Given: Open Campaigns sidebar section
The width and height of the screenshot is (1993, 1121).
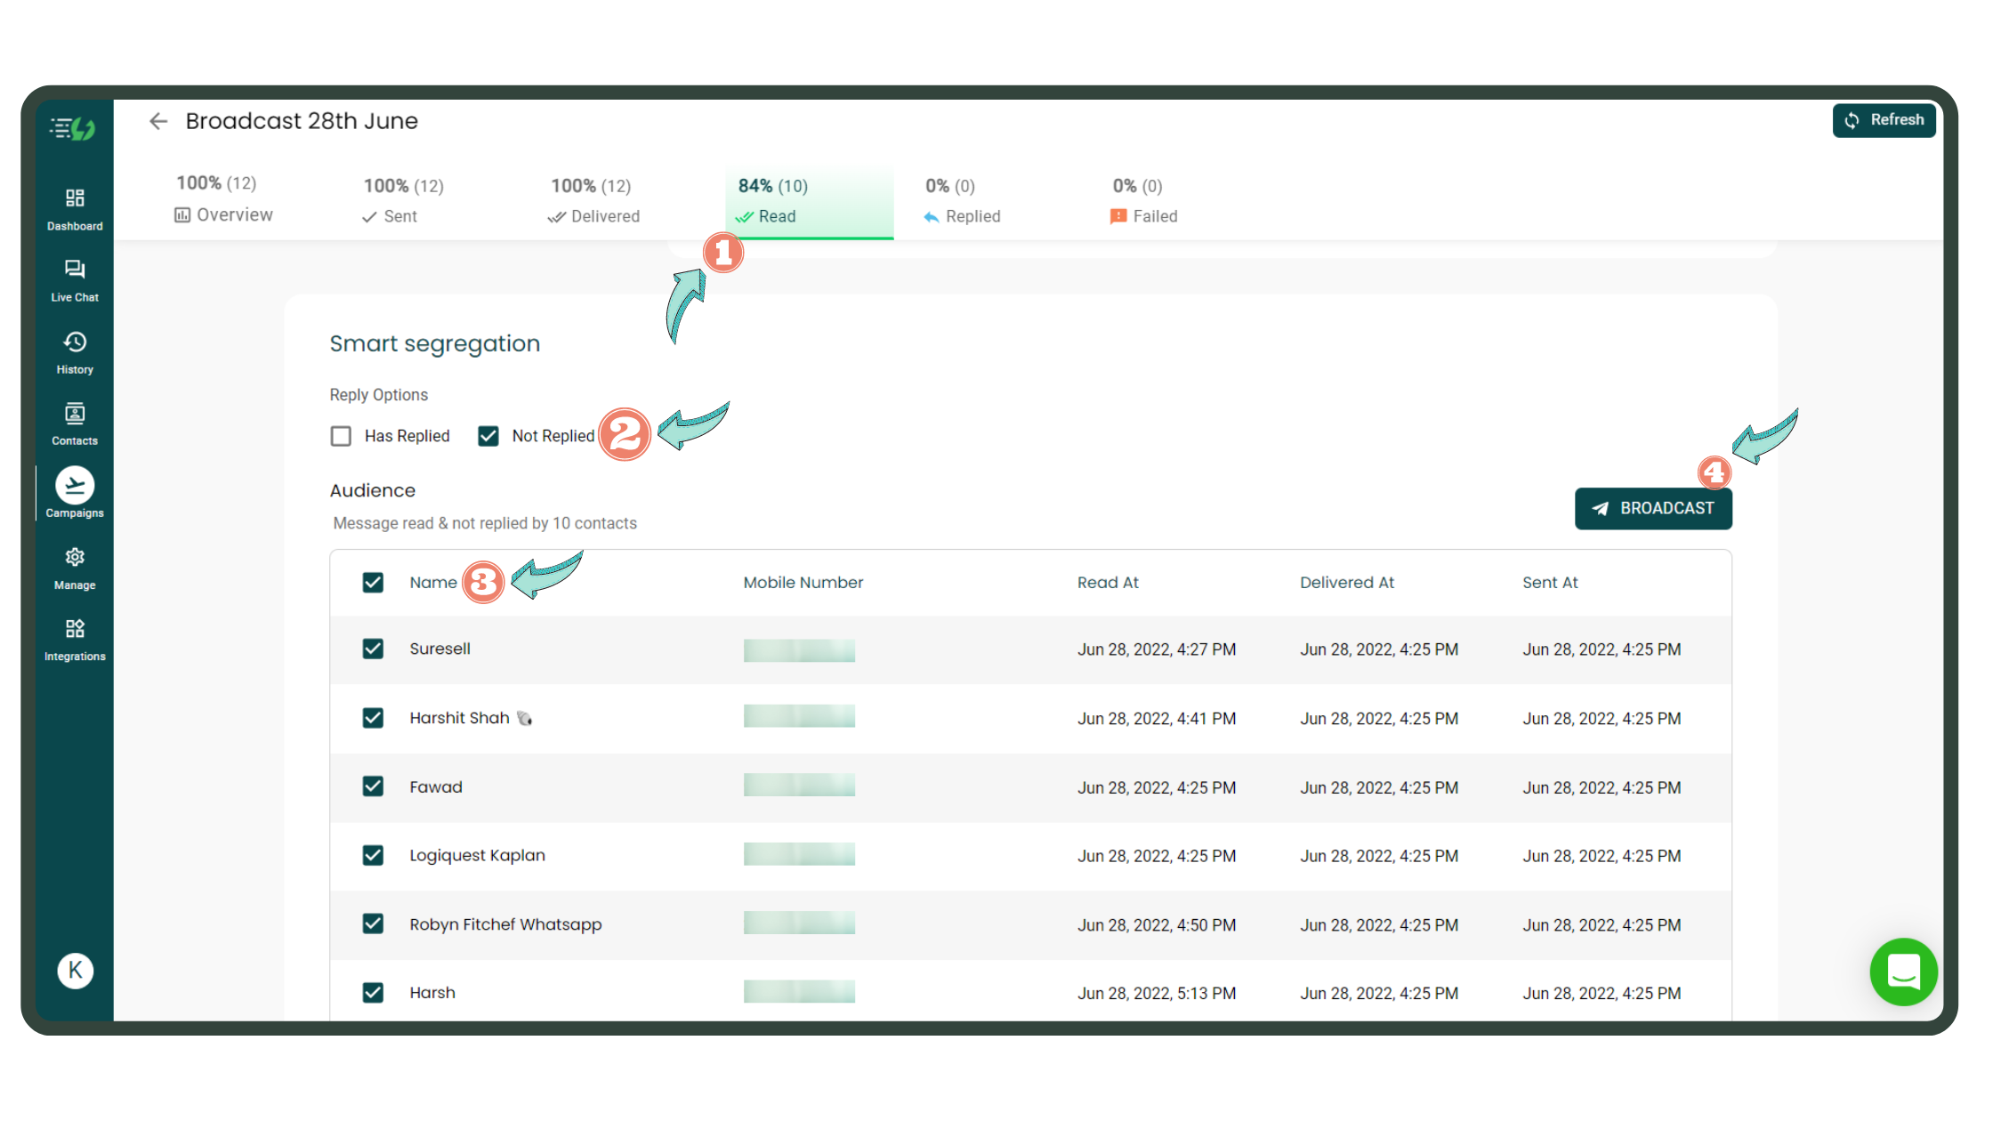Looking at the screenshot, I should (75, 492).
